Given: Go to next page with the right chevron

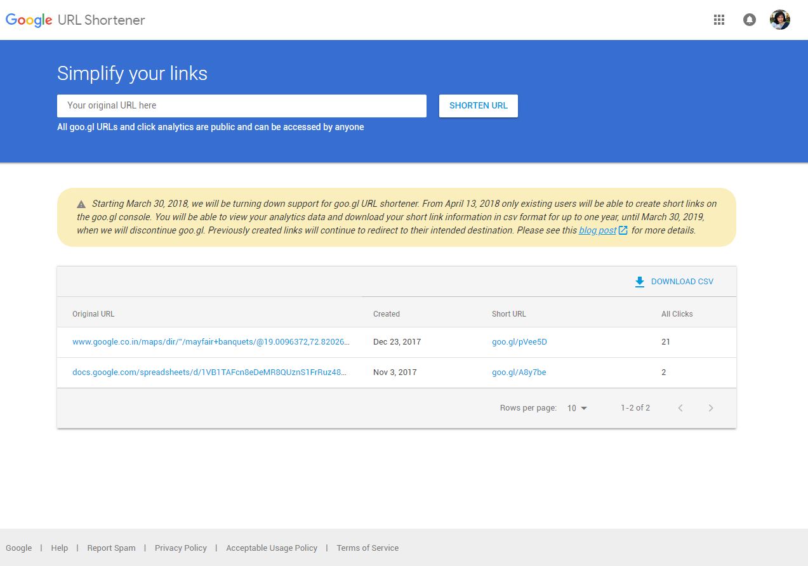Looking at the screenshot, I should (x=711, y=408).
